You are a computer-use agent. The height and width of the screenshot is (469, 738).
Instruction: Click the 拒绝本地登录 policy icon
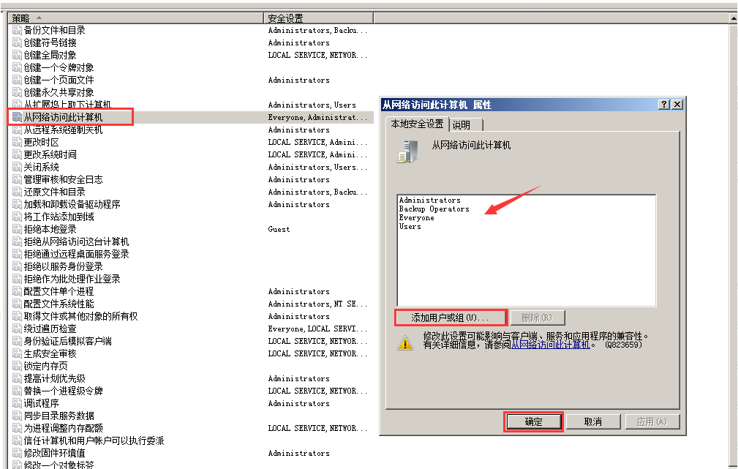pyautogui.click(x=18, y=229)
